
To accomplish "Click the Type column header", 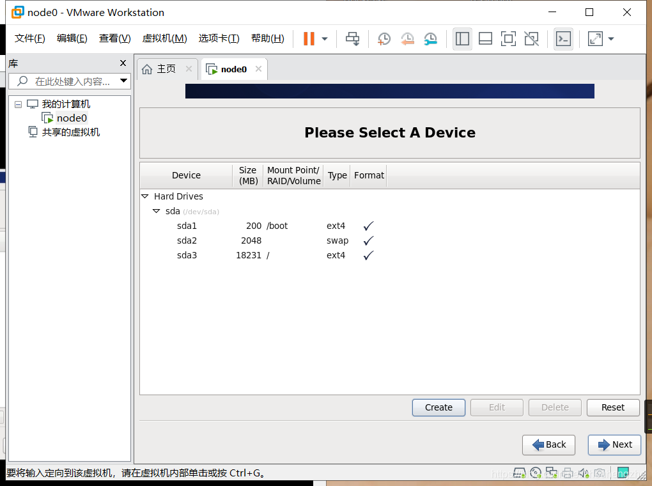I will click(x=338, y=176).
